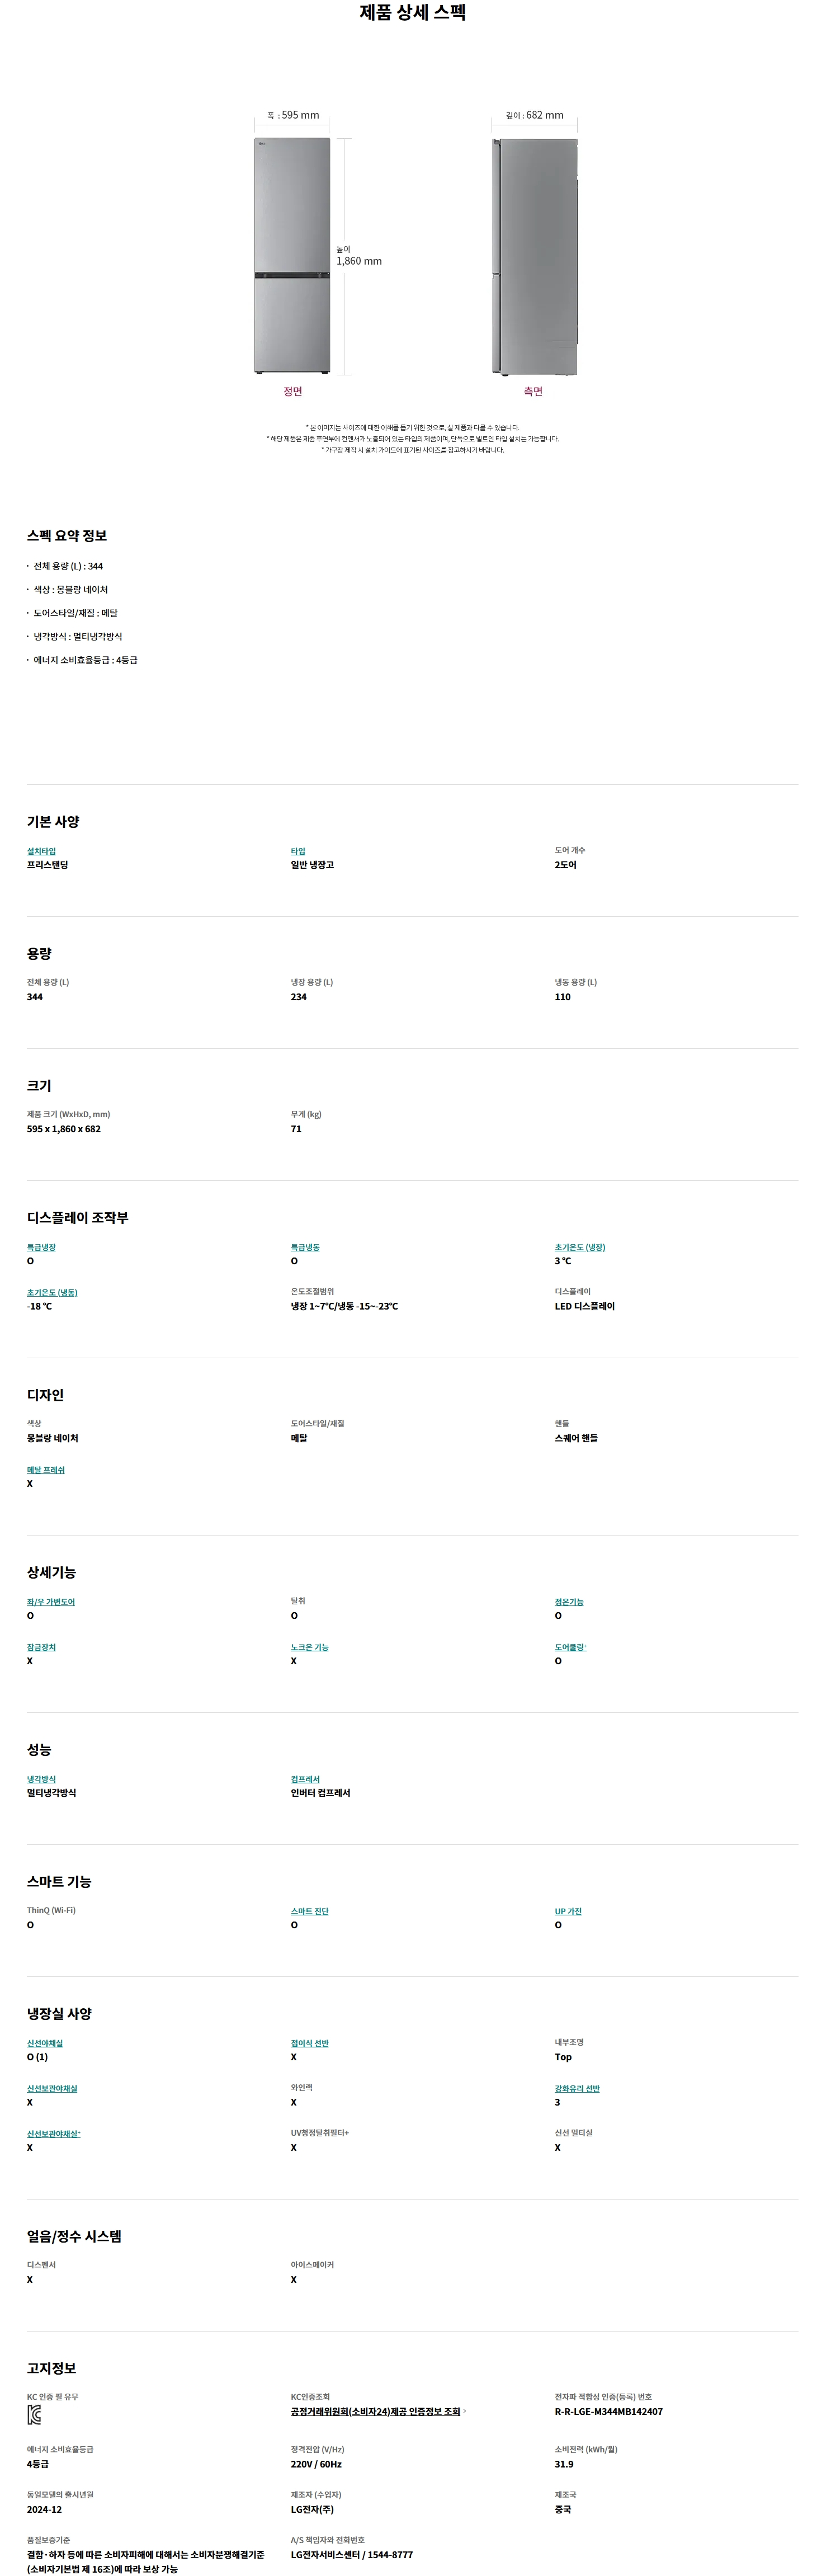The height and width of the screenshot is (2576, 817).
Task: Open the 좌/우 가변도어 explanation link
Action: coord(51,1602)
